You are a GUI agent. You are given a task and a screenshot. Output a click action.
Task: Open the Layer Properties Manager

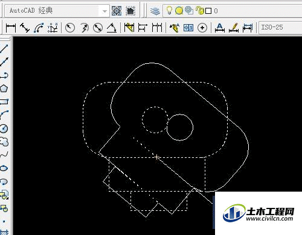tap(155, 11)
